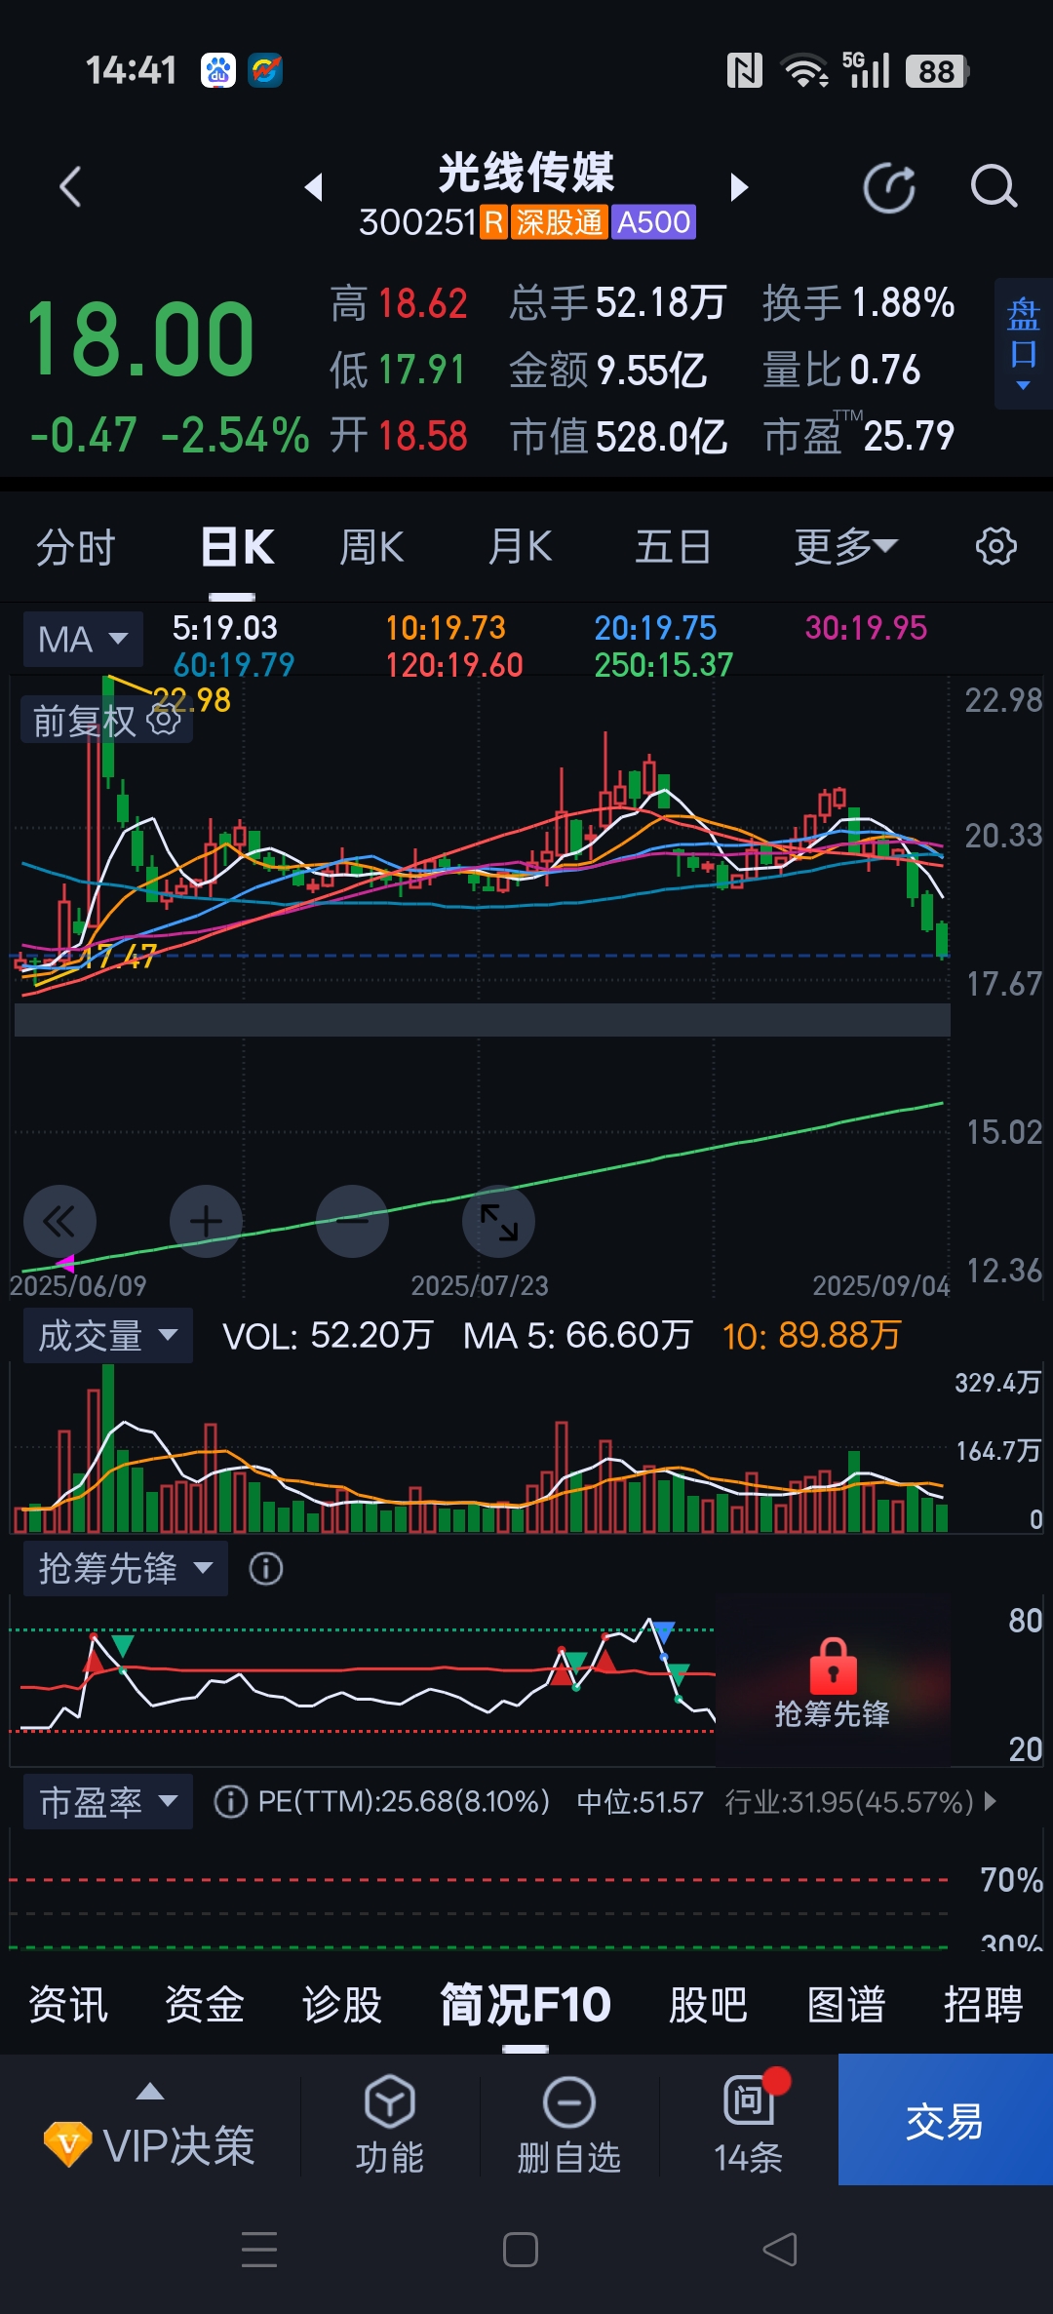
Task: Tap the current price 18.00
Action: tap(140, 340)
